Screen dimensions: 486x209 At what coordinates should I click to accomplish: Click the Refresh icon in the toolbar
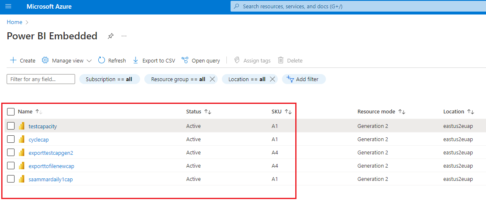[x=102, y=60]
